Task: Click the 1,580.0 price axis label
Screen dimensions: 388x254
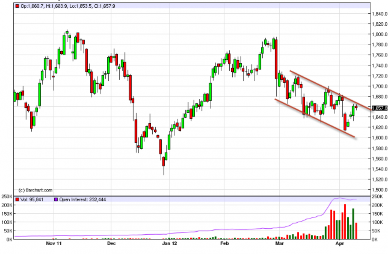Action: (380, 148)
